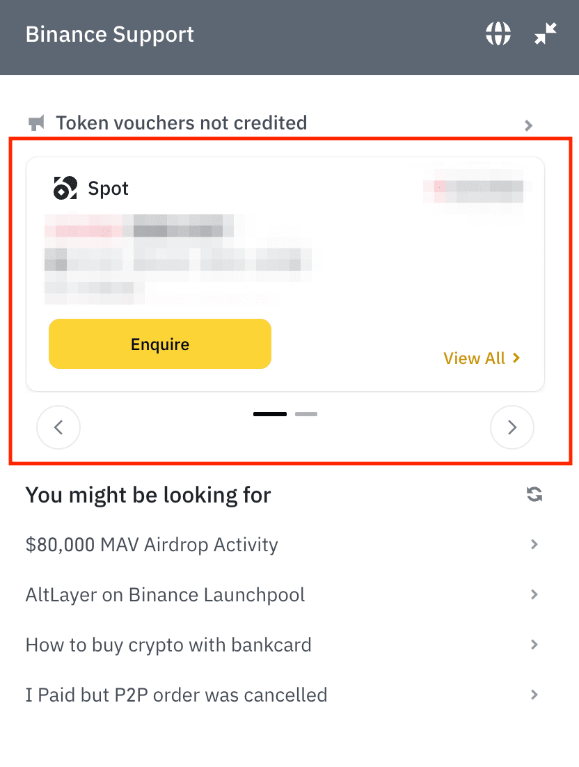This screenshot has width=579, height=767.
Task: Open AltLayer on Binance Launchpool
Action: 165,594
